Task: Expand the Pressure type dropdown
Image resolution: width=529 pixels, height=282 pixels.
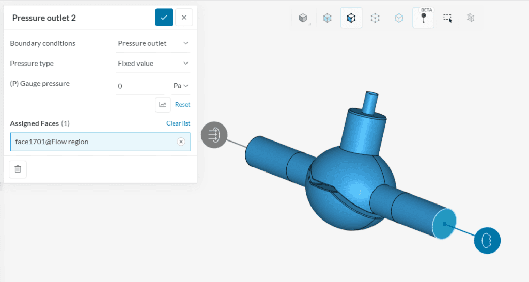Action: (x=153, y=64)
